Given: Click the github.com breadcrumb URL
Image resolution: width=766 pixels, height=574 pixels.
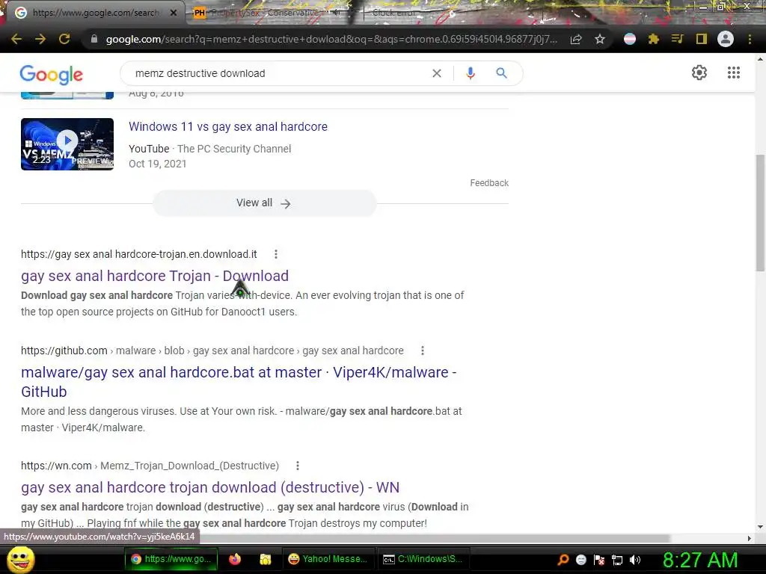Looking at the screenshot, I should 212,351.
